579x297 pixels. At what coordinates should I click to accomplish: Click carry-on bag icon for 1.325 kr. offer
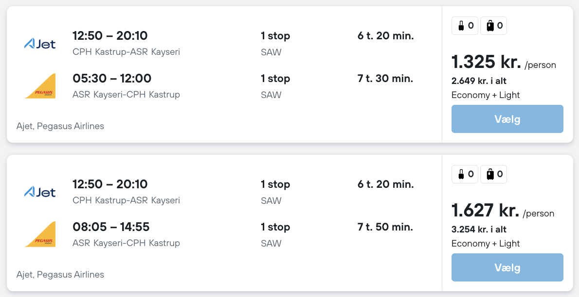coord(461,26)
